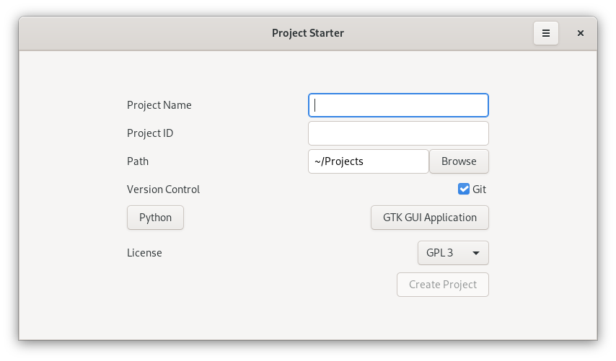
Task: Click the Project Starter window title
Action: coord(308,33)
